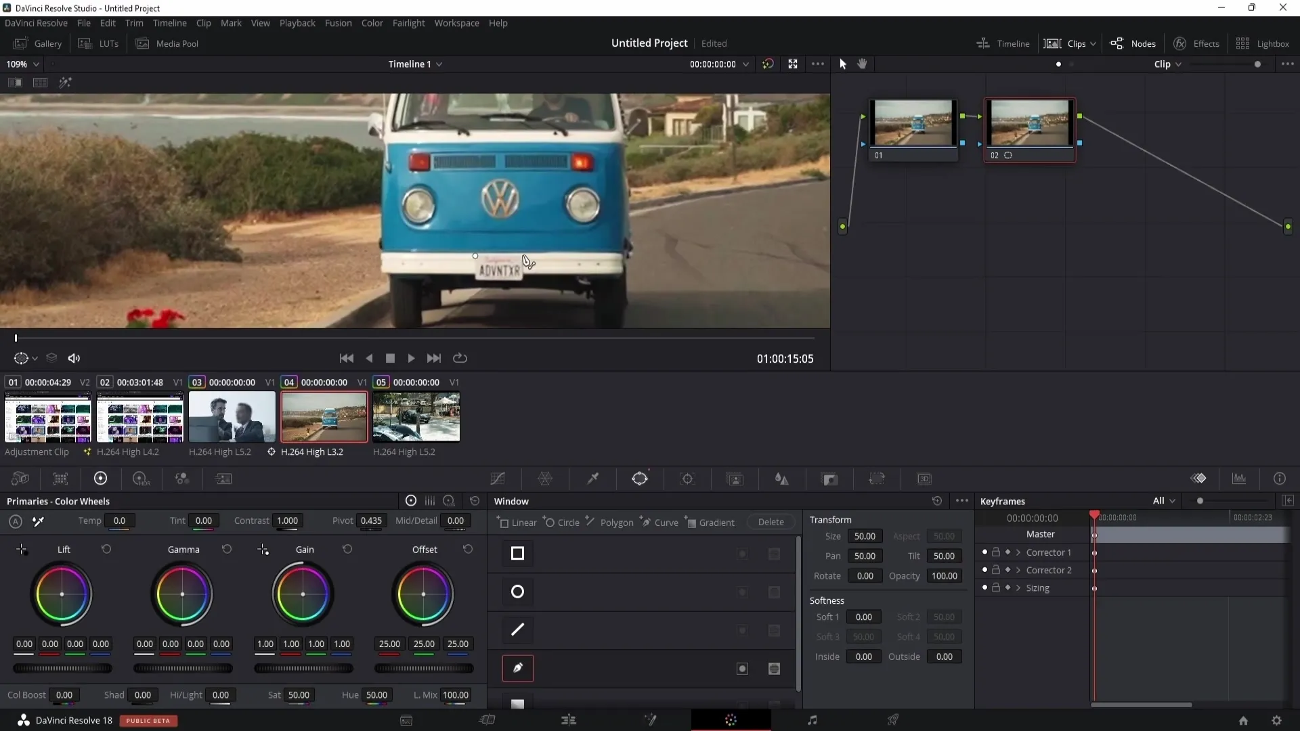The height and width of the screenshot is (731, 1300).
Task: Select the Qualifier/mask picker icon
Action: point(592,479)
